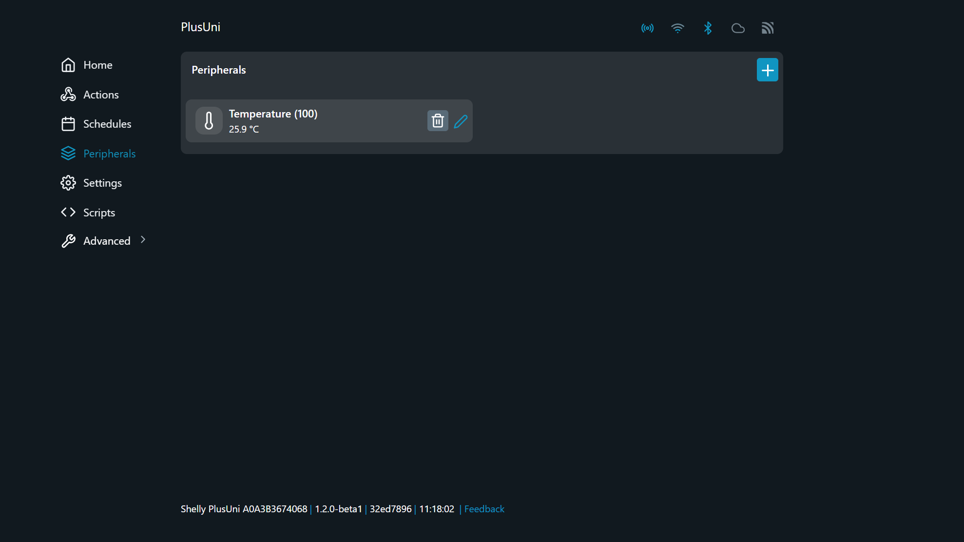The height and width of the screenshot is (542, 964).
Task: Open the cloud connection status icon
Action: click(738, 28)
